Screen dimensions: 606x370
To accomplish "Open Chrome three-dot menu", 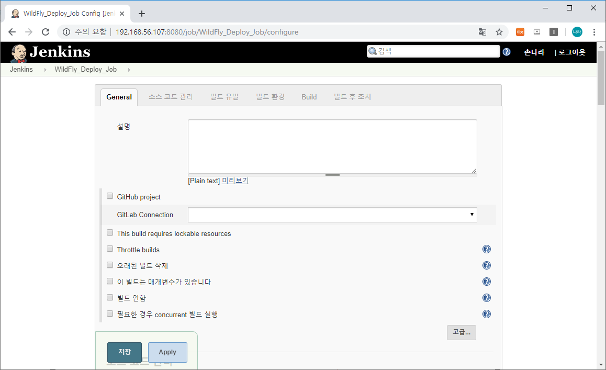I will [594, 32].
